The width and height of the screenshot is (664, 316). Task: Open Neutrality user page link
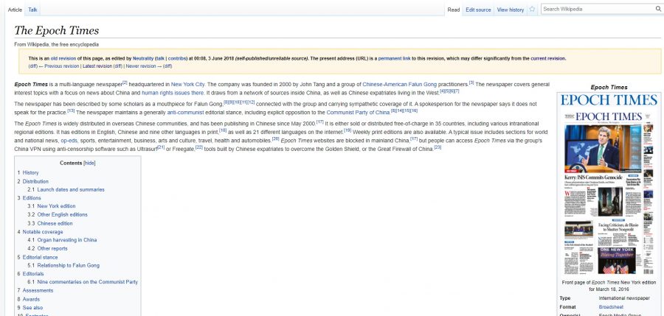pyautogui.click(x=143, y=59)
